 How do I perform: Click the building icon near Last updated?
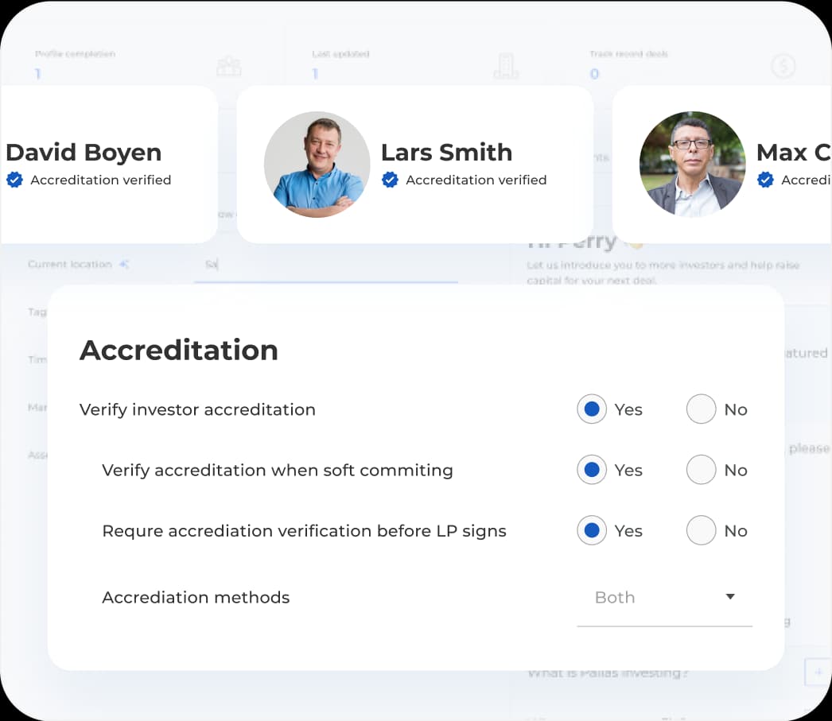(506, 67)
